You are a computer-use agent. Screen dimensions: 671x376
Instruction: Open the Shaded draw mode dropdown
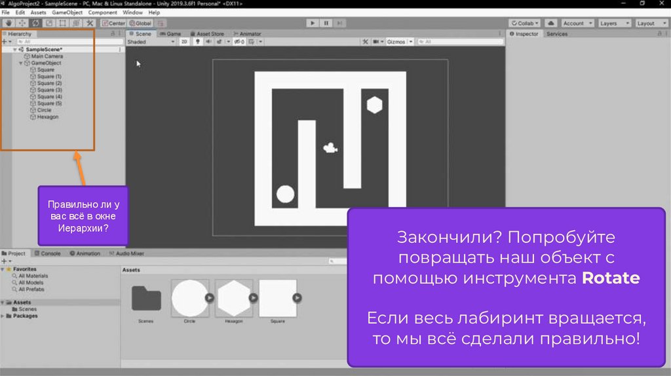(x=151, y=42)
